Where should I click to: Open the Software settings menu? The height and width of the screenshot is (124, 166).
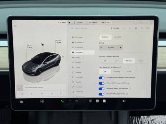coord(77,92)
